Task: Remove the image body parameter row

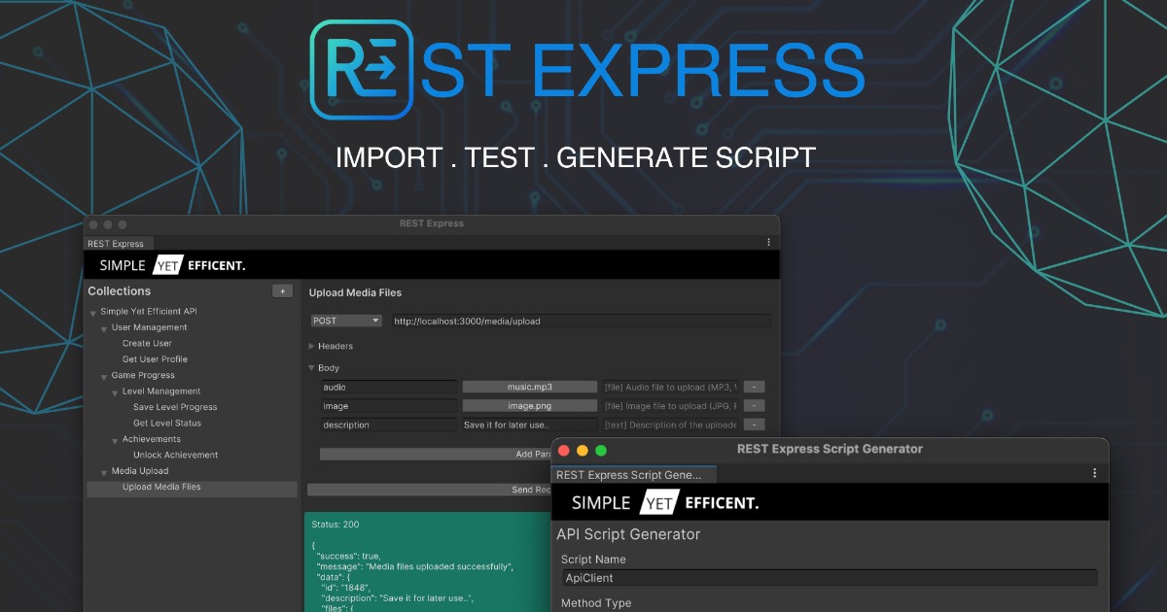Action: point(754,406)
